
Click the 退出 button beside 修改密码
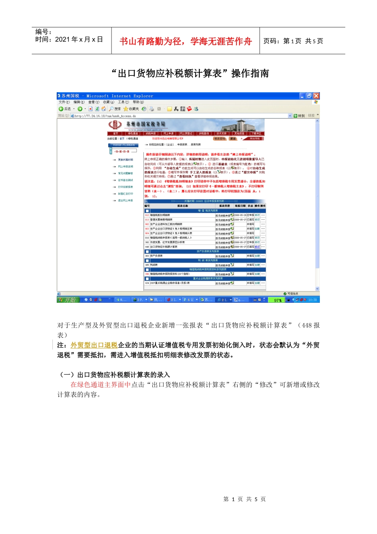click(233, 139)
